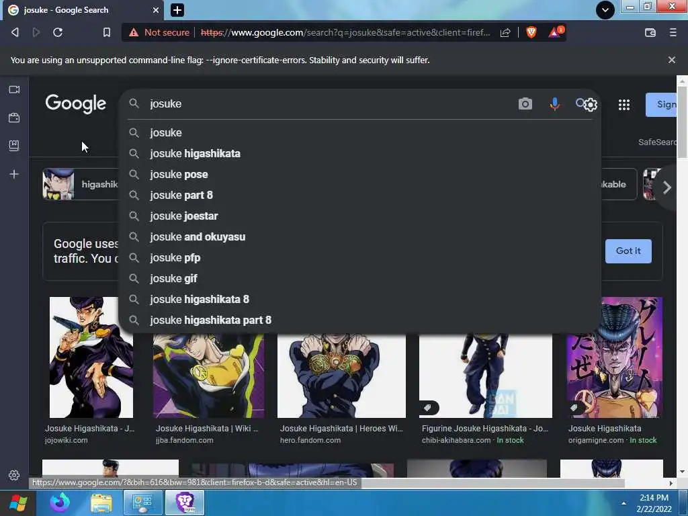Open the Brave wallet icon

[650, 32]
